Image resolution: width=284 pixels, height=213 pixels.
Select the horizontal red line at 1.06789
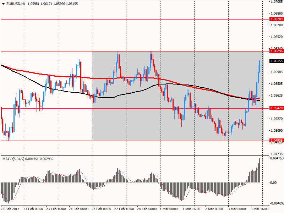(142, 19)
